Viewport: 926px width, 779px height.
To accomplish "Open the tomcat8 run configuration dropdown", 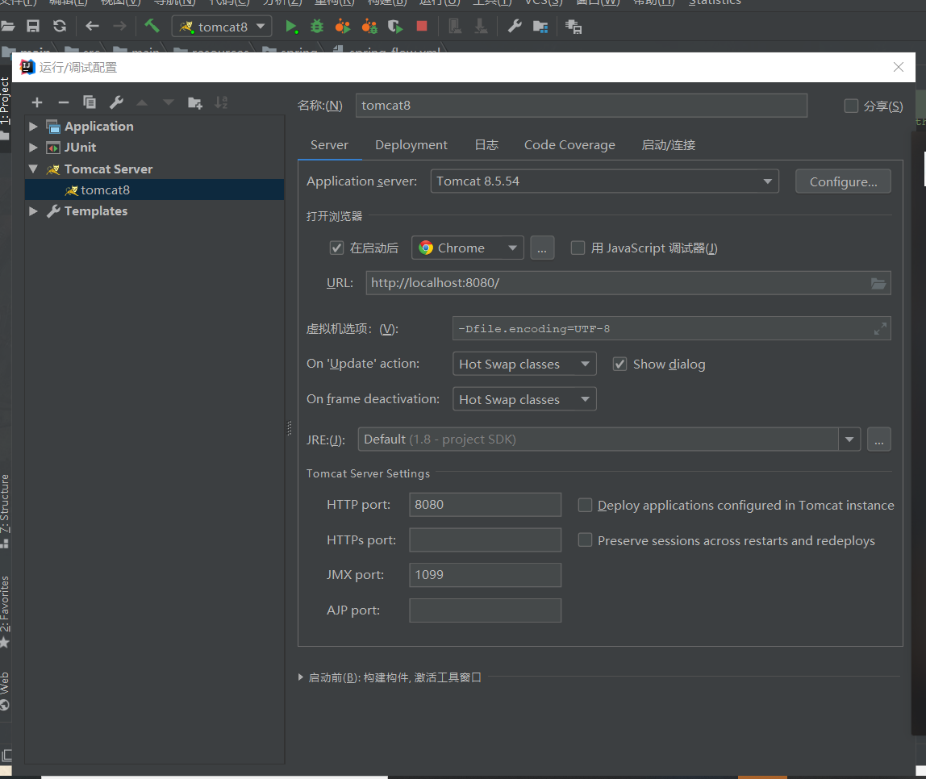I will click(x=222, y=27).
